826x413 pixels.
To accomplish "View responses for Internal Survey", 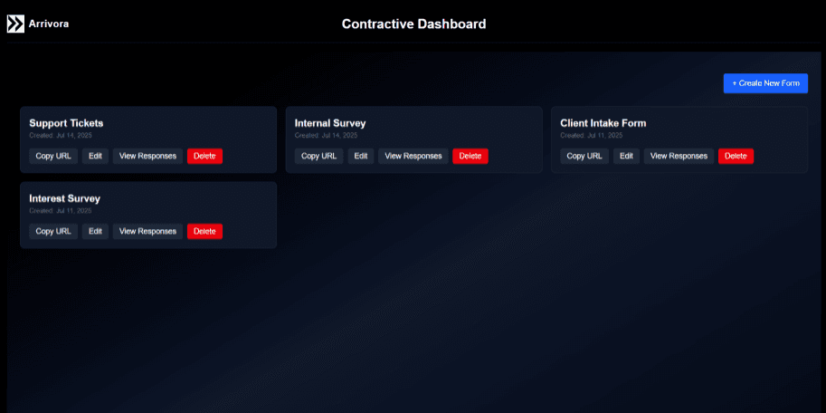I will (x=413, y=156).
